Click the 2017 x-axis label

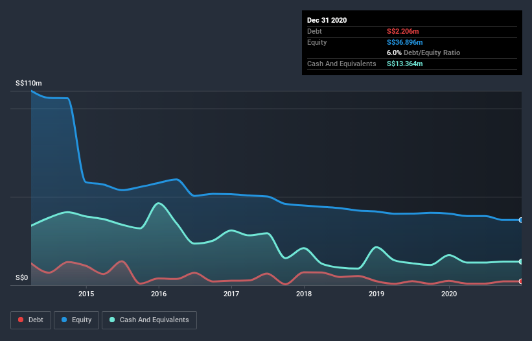(x=231, y=294)
